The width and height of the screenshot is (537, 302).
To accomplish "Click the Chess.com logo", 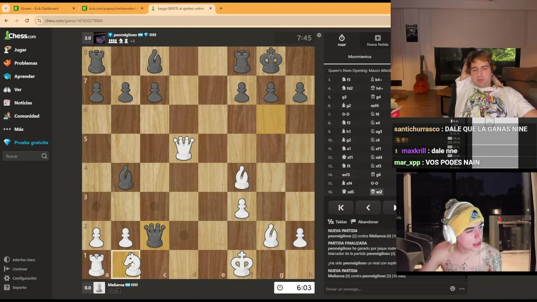I will point(20,36).
